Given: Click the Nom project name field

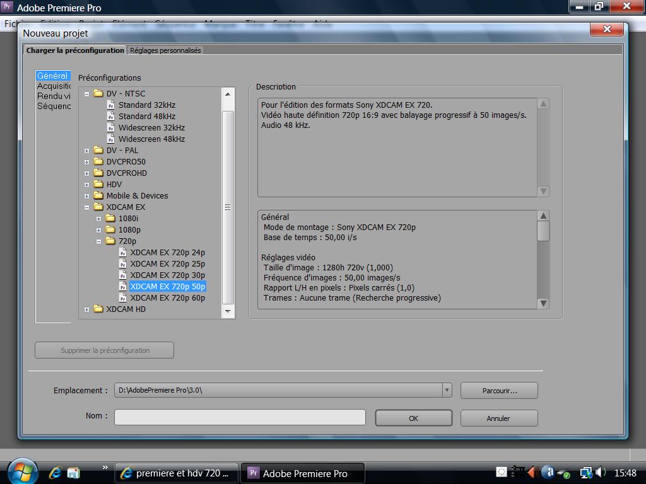Looking at the screenshot, I should [x=240, y=417].
